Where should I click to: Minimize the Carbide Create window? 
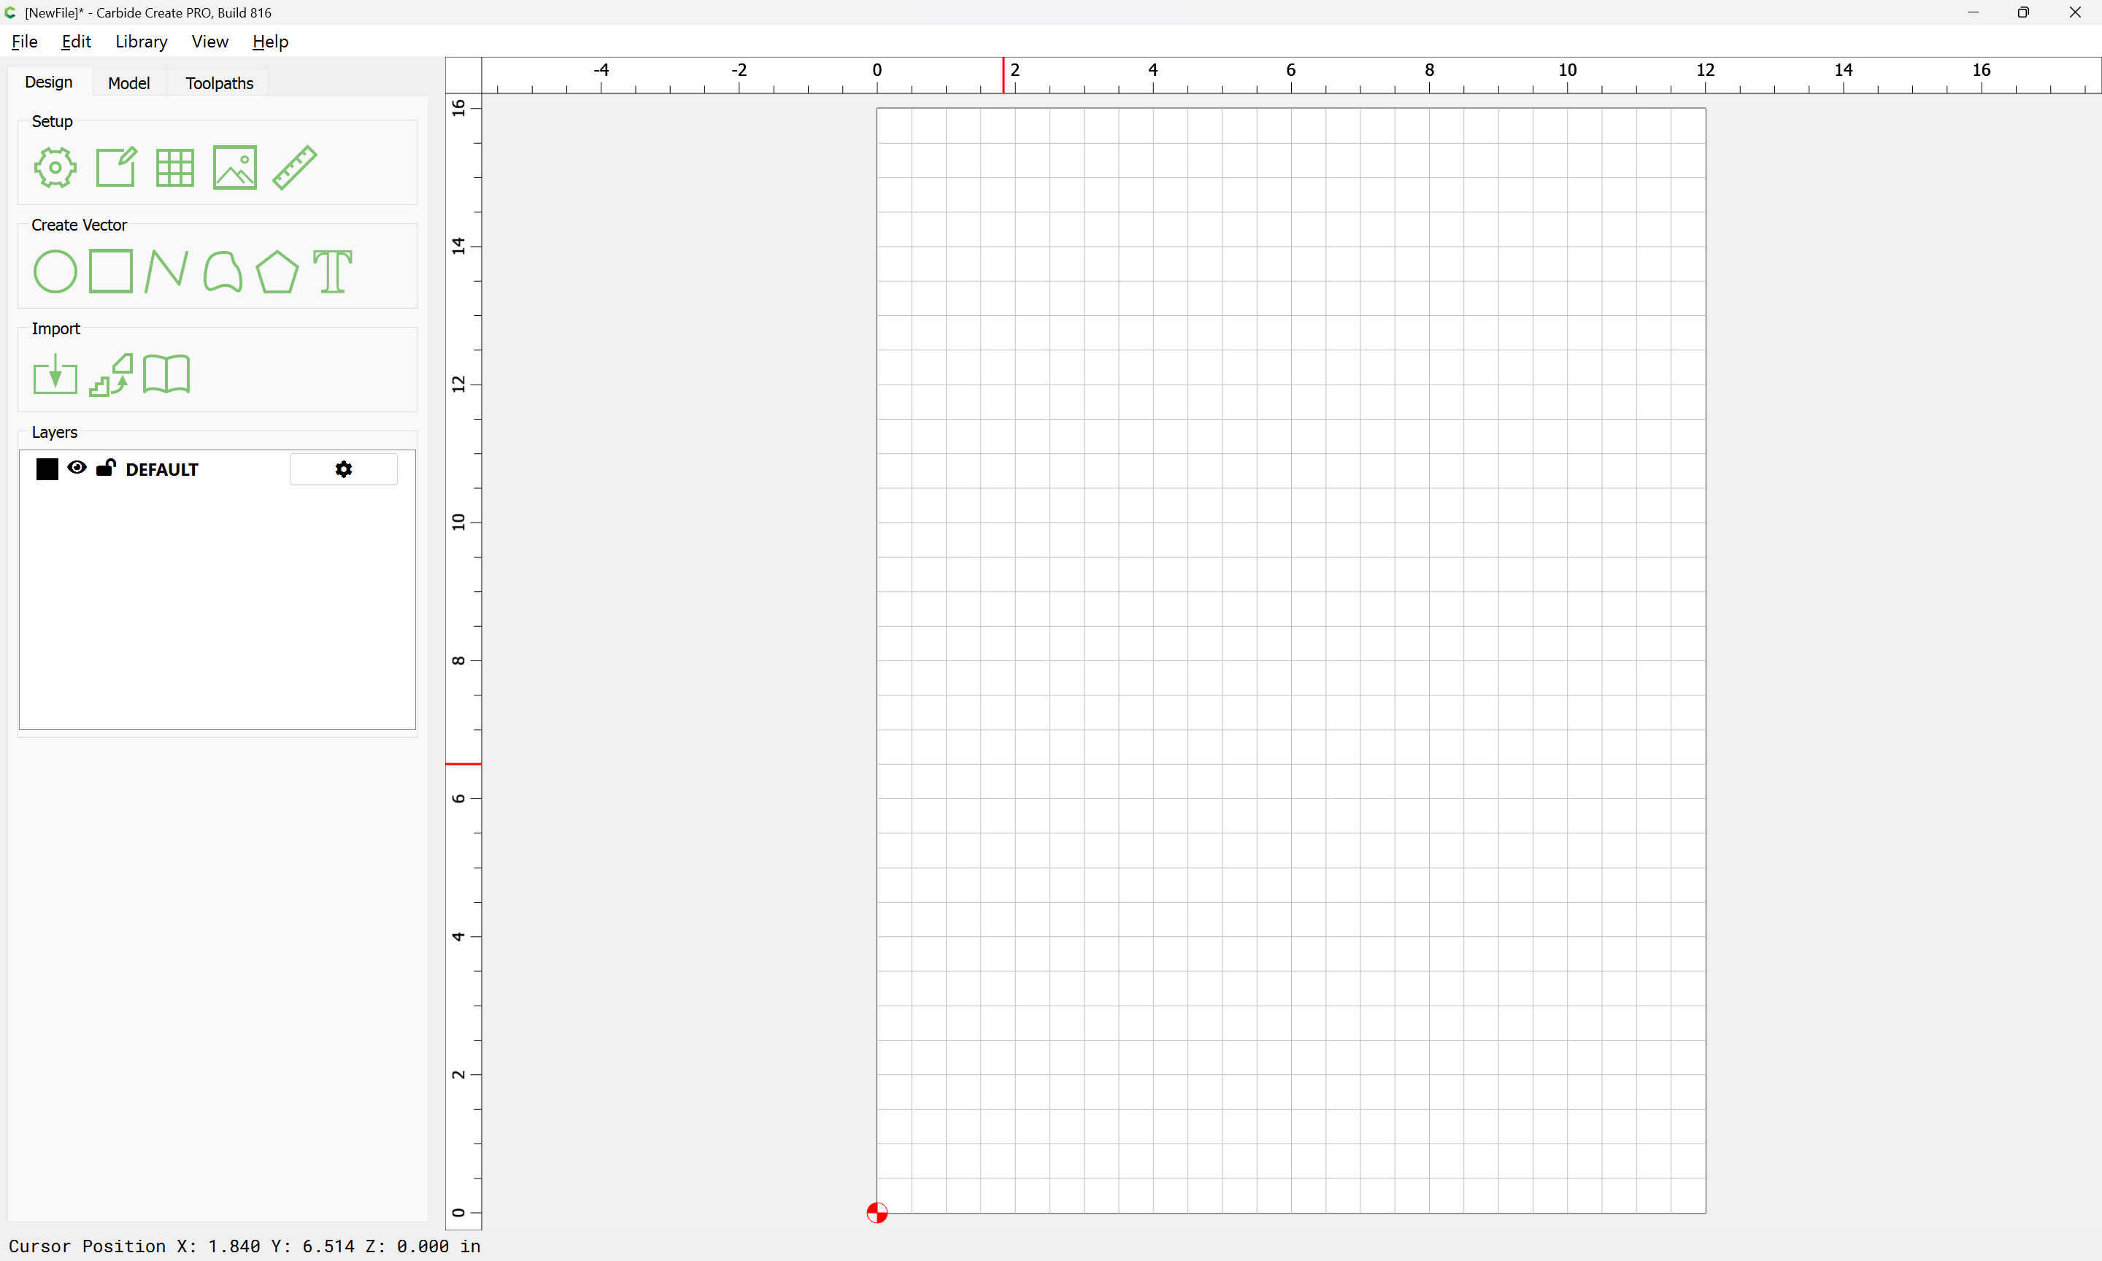[x=1973, y=12]
